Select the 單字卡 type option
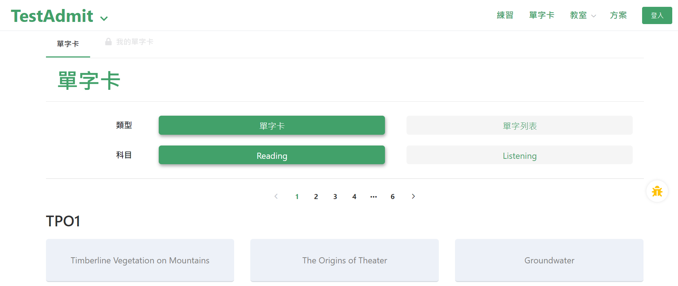678x286 pixels. pos(271,125)
